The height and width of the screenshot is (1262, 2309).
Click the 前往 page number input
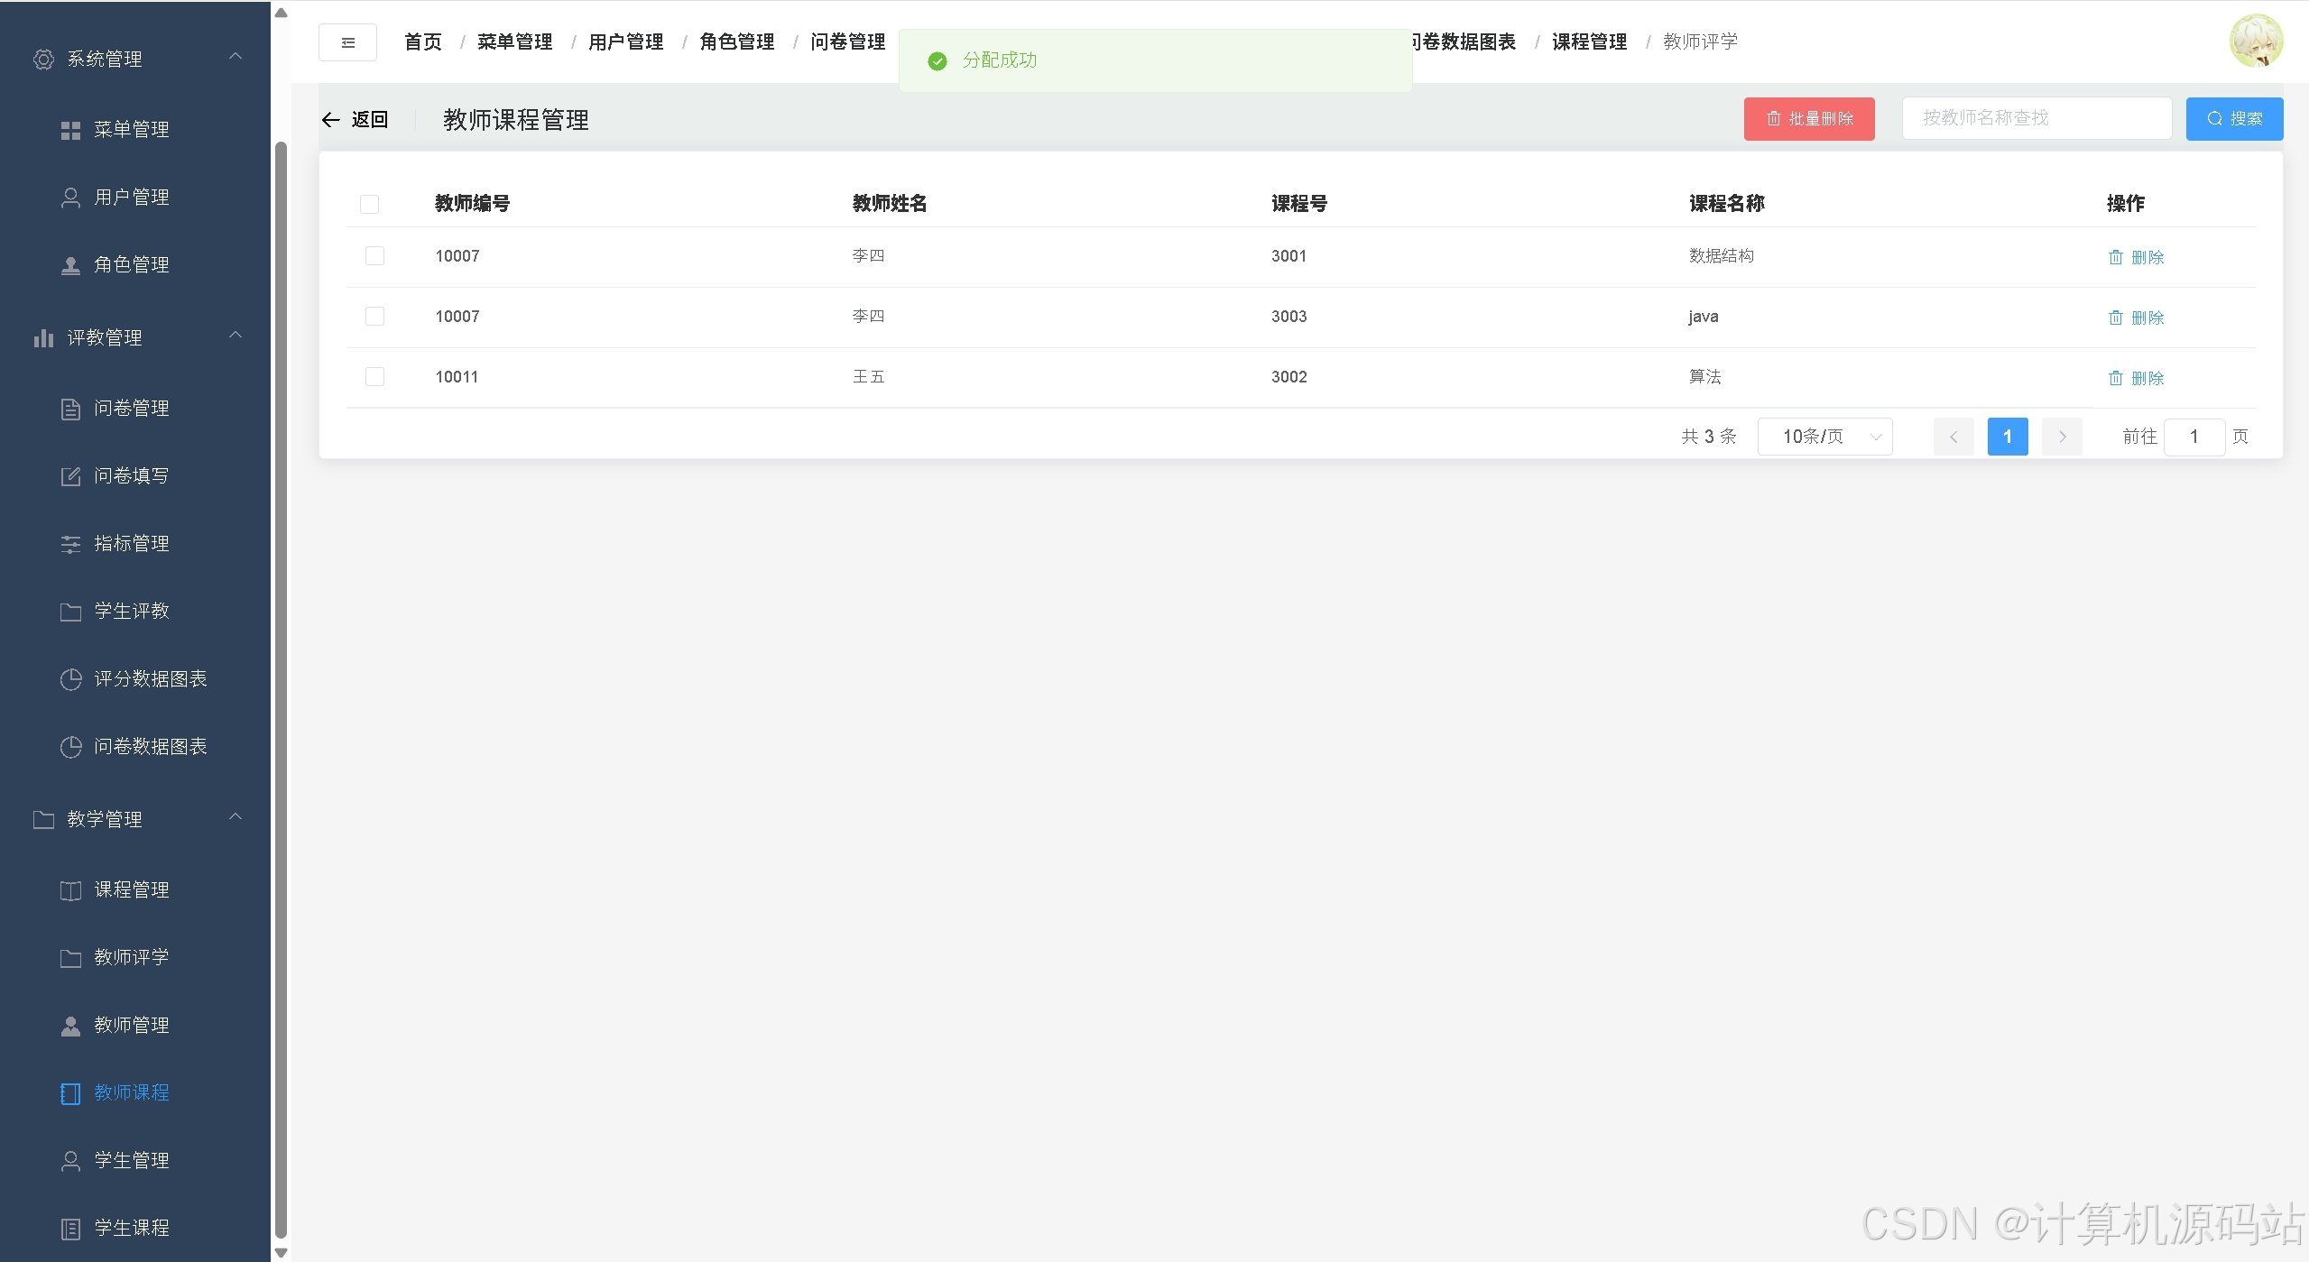[2194, 438]
